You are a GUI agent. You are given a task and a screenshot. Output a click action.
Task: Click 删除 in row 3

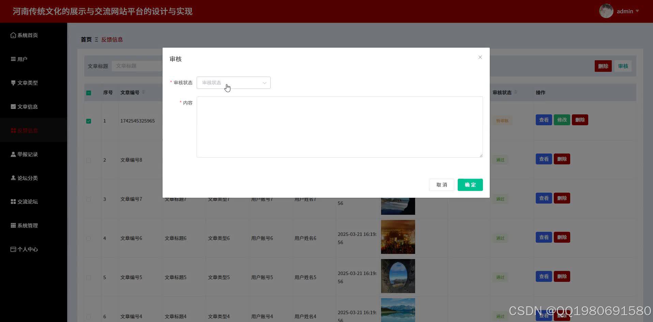click(562, 198)
